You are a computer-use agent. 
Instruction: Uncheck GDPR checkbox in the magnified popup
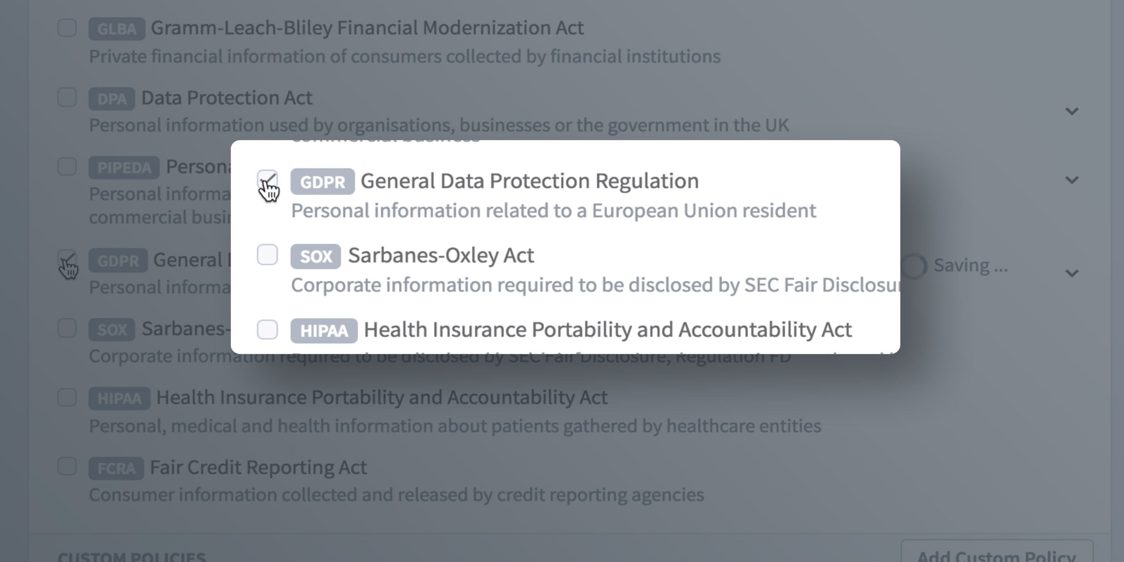pyautogui.click(x=267, y=180)
